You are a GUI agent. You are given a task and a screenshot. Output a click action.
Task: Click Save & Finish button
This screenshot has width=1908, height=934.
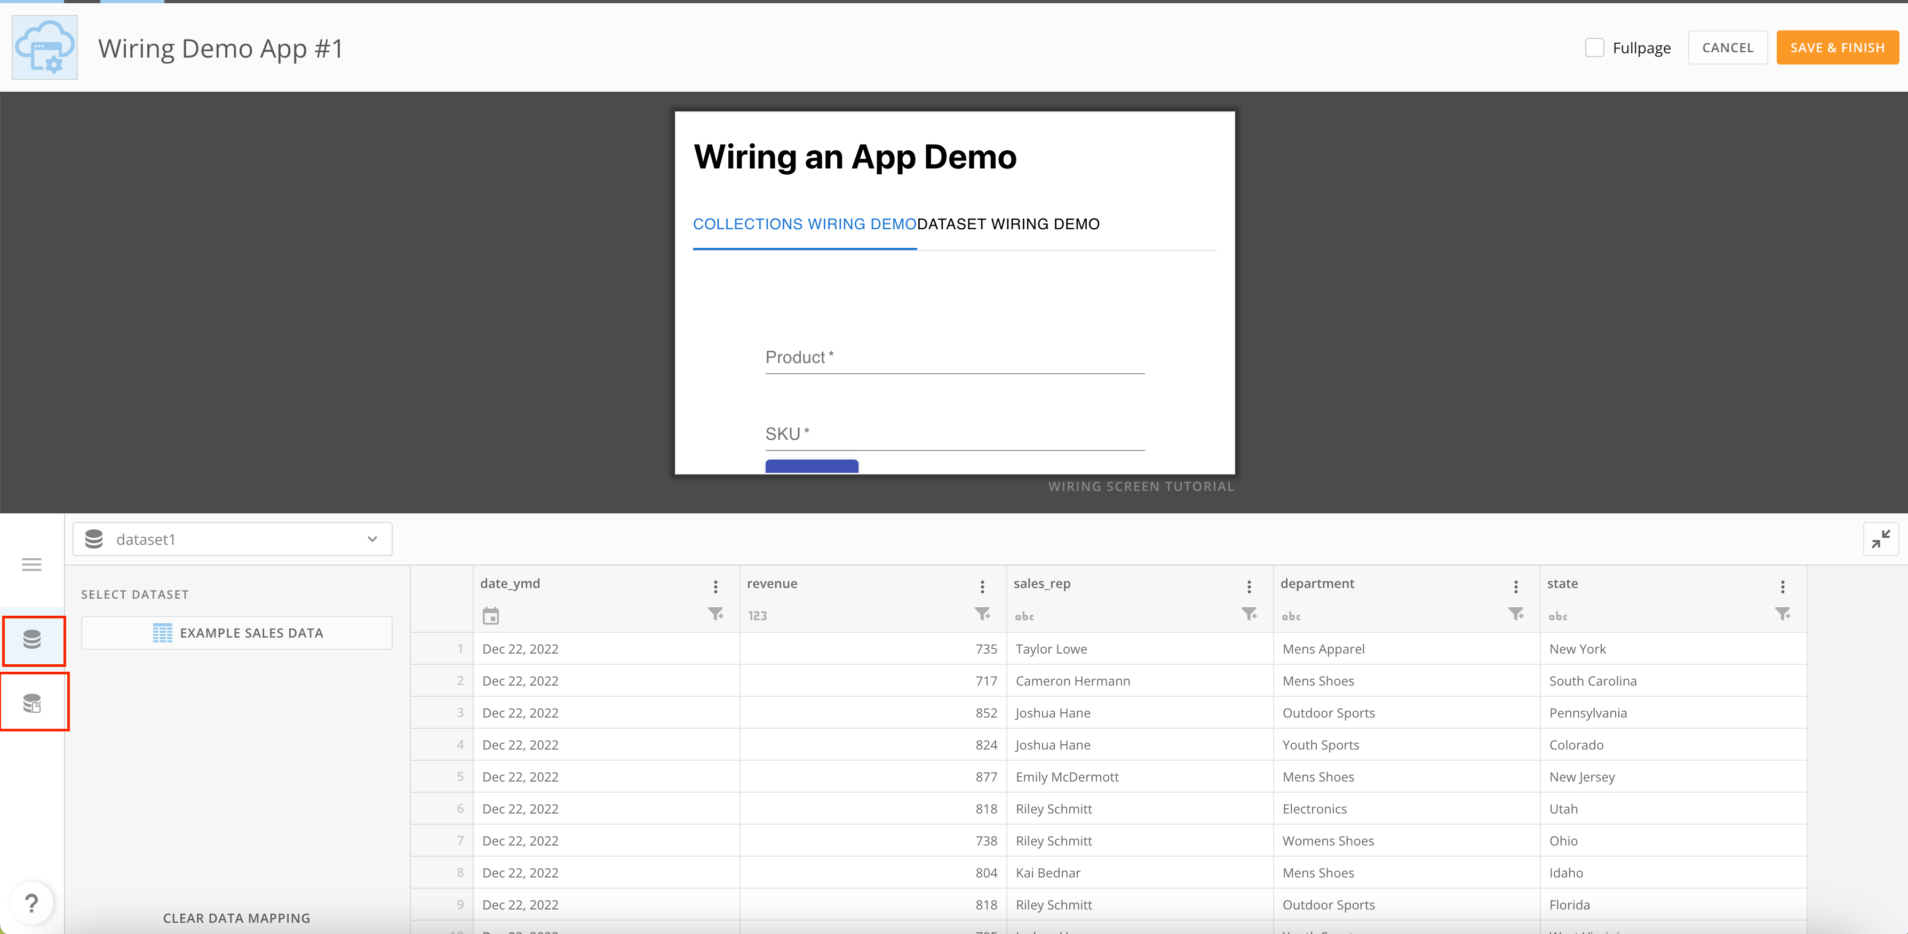tap(1837, 47)
